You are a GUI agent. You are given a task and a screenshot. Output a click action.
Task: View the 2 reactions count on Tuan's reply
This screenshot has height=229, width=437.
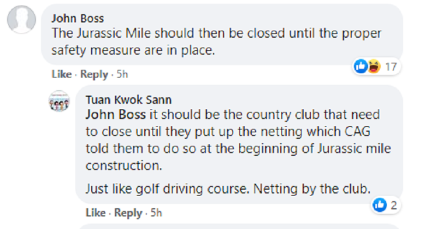coord(392,205)
